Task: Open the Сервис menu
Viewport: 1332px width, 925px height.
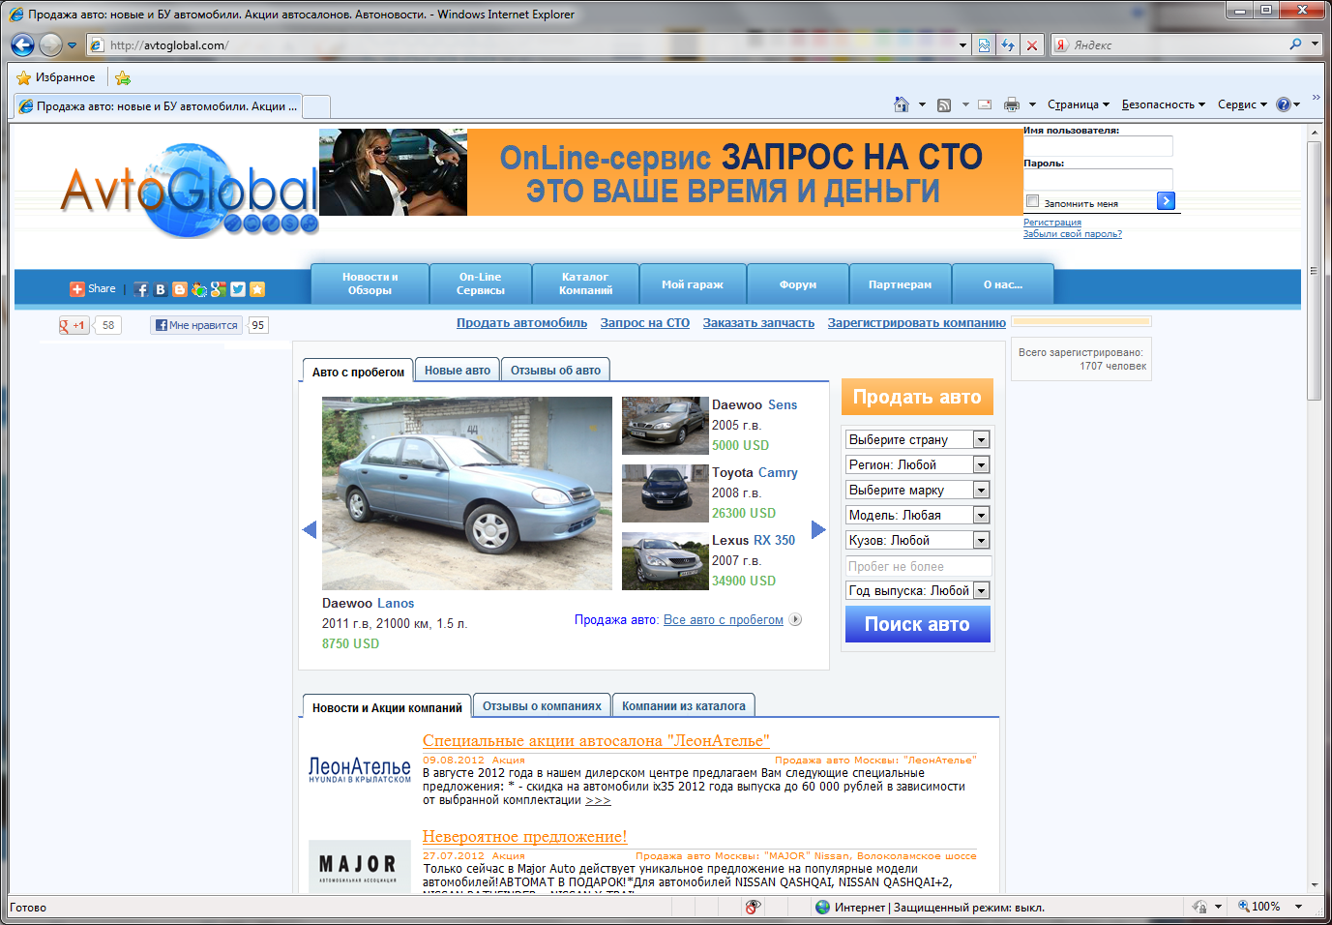Action: coord(1242,104)
